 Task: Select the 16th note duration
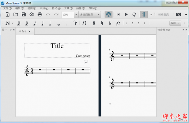tap(27, 23)
